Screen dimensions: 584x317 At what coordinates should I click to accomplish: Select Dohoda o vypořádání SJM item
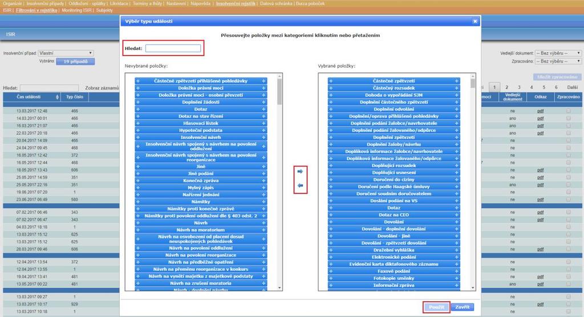(x=394, y=95)
